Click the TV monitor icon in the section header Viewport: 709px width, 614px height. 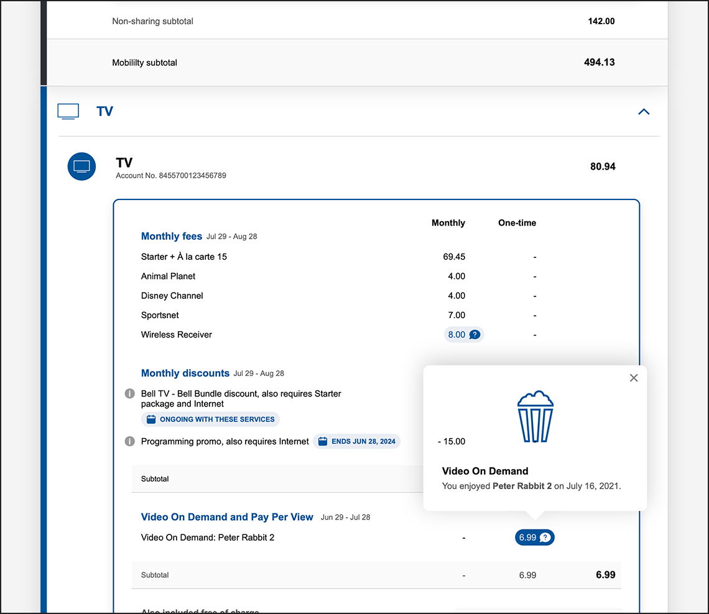tap(68, 111)
